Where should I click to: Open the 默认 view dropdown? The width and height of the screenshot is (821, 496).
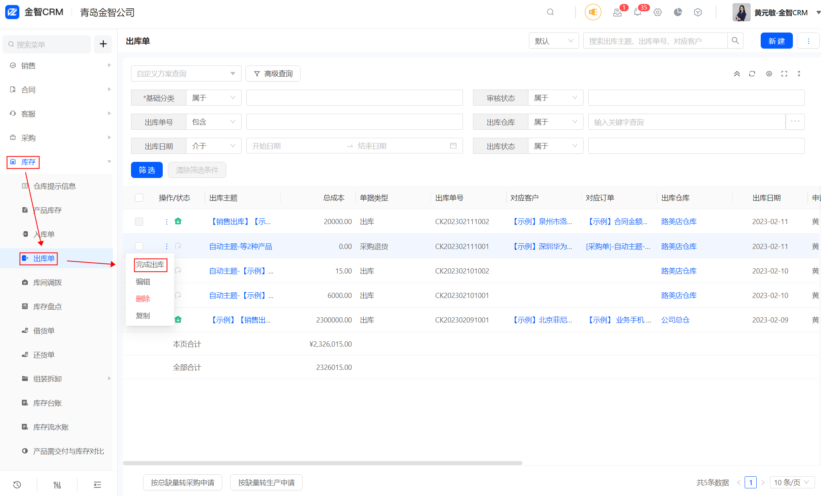553,41
